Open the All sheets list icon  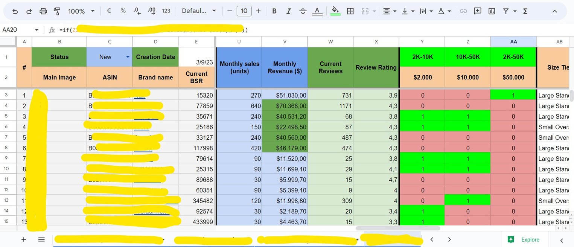41,239
